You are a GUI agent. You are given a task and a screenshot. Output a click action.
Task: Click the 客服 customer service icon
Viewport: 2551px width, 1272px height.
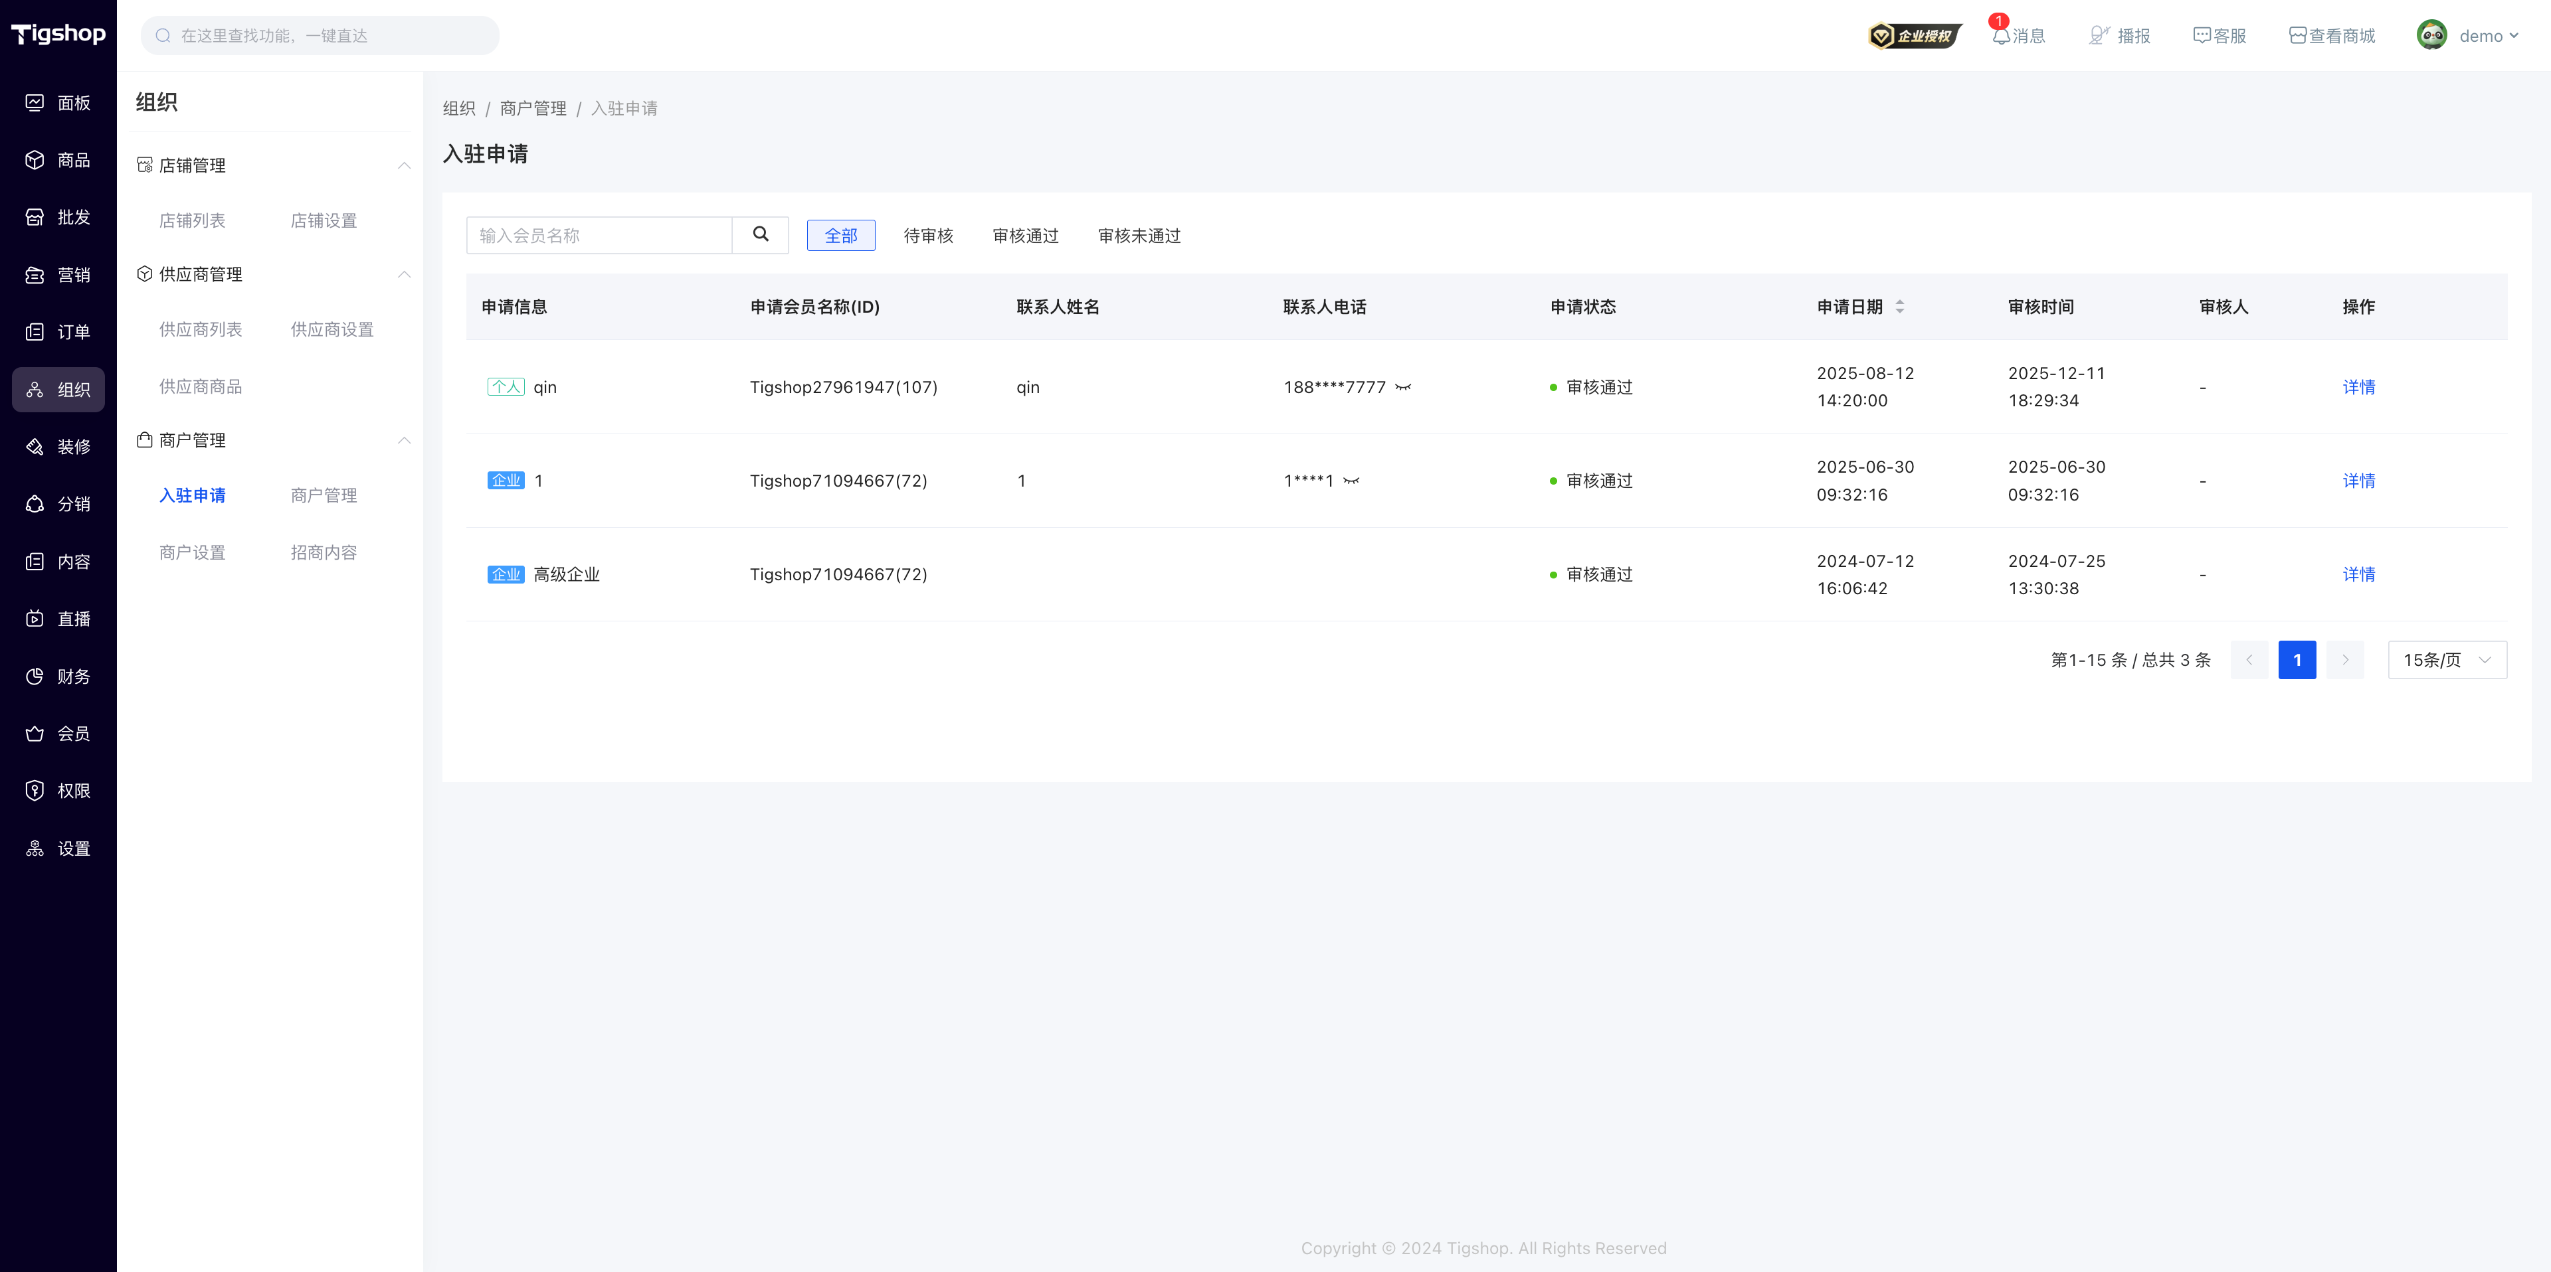(2202, 36)
